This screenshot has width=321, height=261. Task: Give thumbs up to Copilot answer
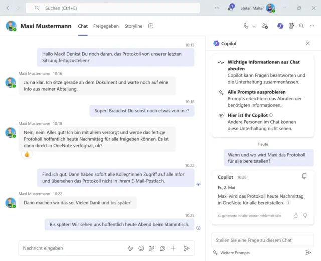tap(296, 215)
